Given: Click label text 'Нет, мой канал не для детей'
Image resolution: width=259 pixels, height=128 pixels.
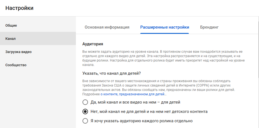Looking at the screenshot, I should click(x=149, y=112).
